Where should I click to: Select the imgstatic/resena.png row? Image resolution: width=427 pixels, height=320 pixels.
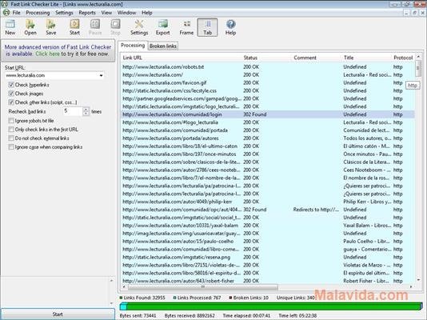[268, 257]
